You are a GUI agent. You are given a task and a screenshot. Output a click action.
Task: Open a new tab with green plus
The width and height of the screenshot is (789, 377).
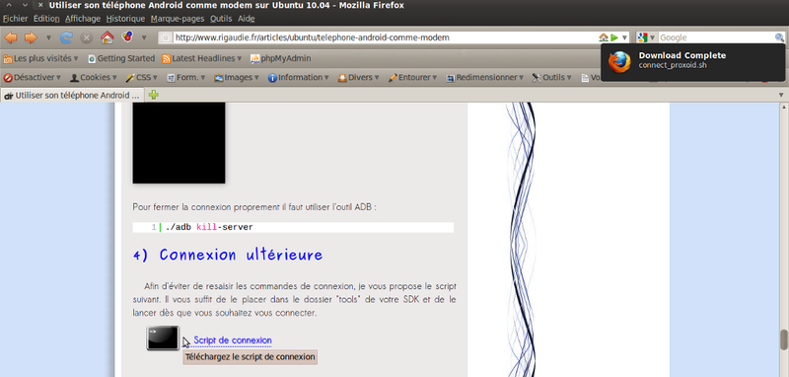click(x=154, y=95)
